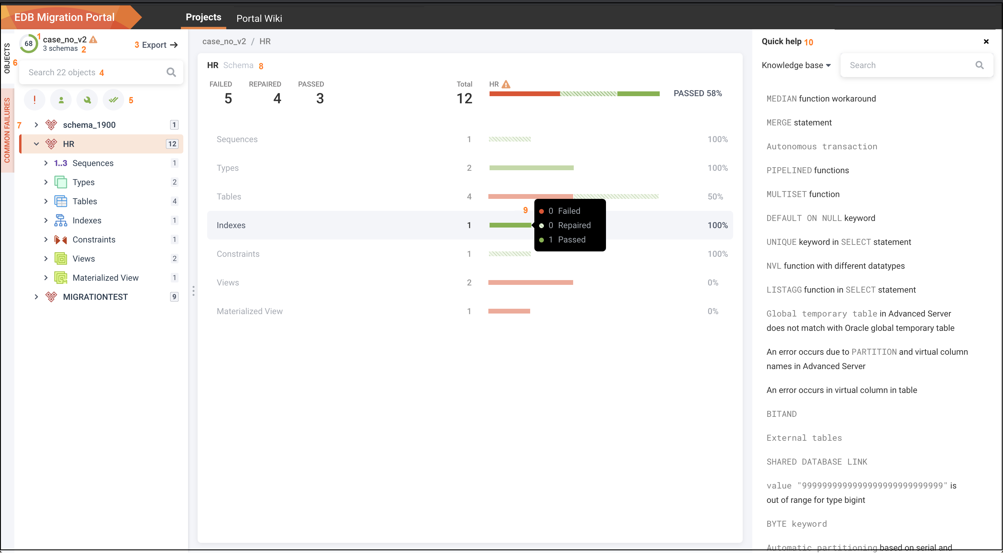
Task: Toggle the auto-repaired wrench filter icon
Action: pyautogui.click(x=87, y=100)
